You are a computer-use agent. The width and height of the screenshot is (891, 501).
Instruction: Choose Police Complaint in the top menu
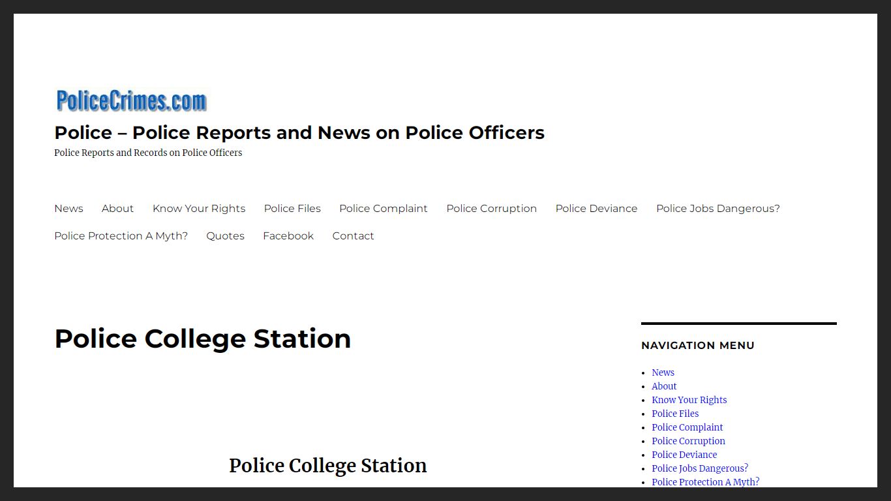click(x=384, y=209)
